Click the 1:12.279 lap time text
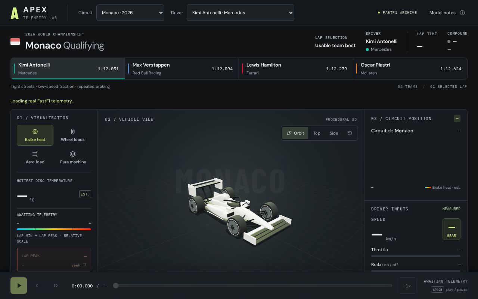478x299 pixels. (x=336, y=69)
